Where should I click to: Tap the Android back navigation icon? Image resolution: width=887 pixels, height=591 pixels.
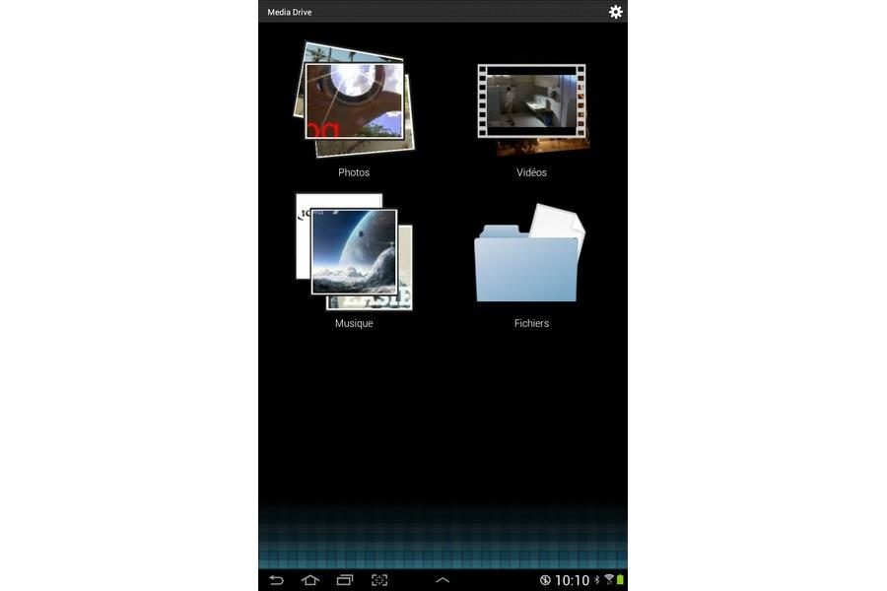276,580
